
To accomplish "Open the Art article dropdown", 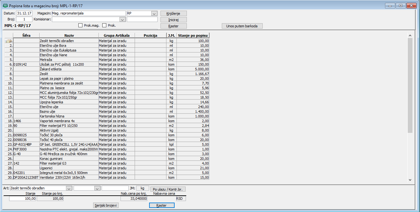I will coord(69,188).
